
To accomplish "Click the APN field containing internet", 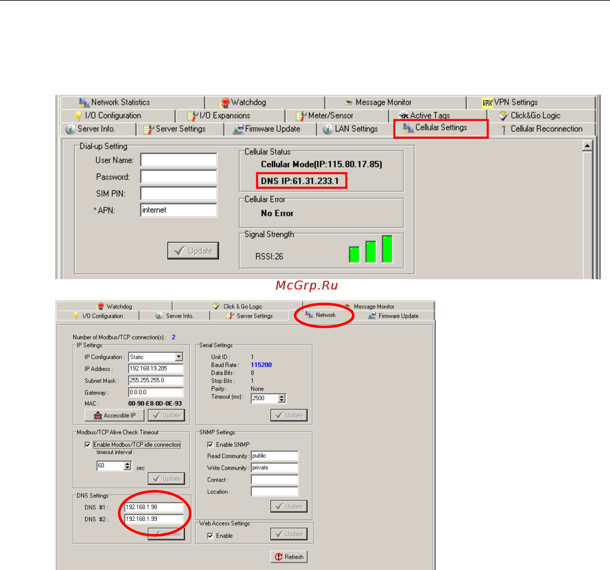I will 179,210.
